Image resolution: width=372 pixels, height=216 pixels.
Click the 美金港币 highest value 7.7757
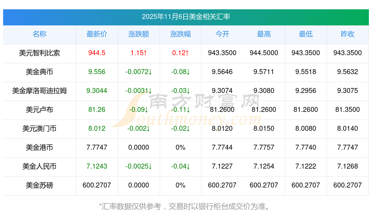point(263,148)
